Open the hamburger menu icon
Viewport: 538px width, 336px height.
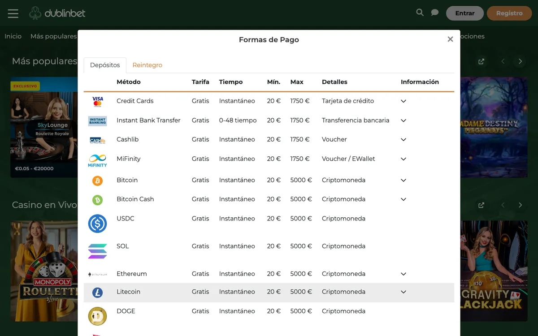coord(13,13)
